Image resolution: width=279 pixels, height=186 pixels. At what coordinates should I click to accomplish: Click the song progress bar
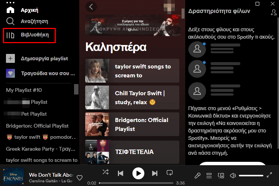click(136, 183)
